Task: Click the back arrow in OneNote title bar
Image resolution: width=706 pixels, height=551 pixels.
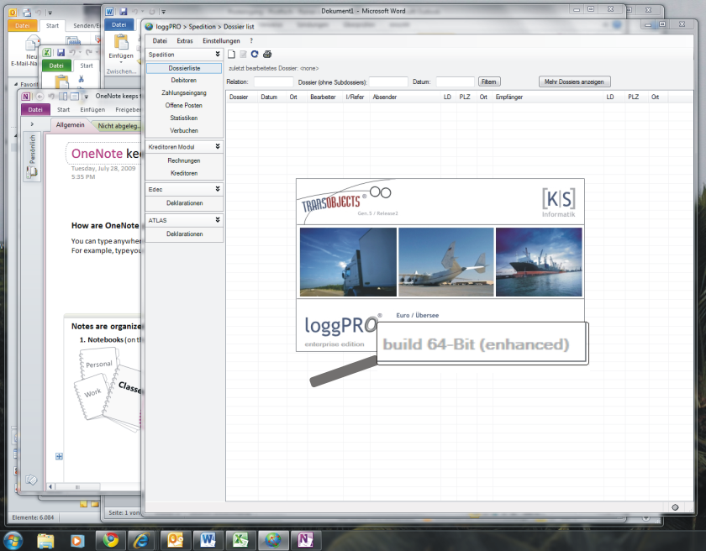Action: (40, 97)
